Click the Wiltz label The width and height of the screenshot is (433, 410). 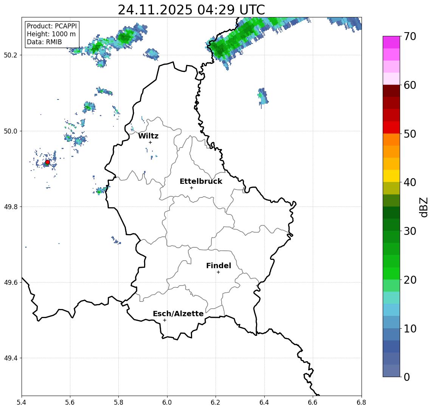(148, 136)
